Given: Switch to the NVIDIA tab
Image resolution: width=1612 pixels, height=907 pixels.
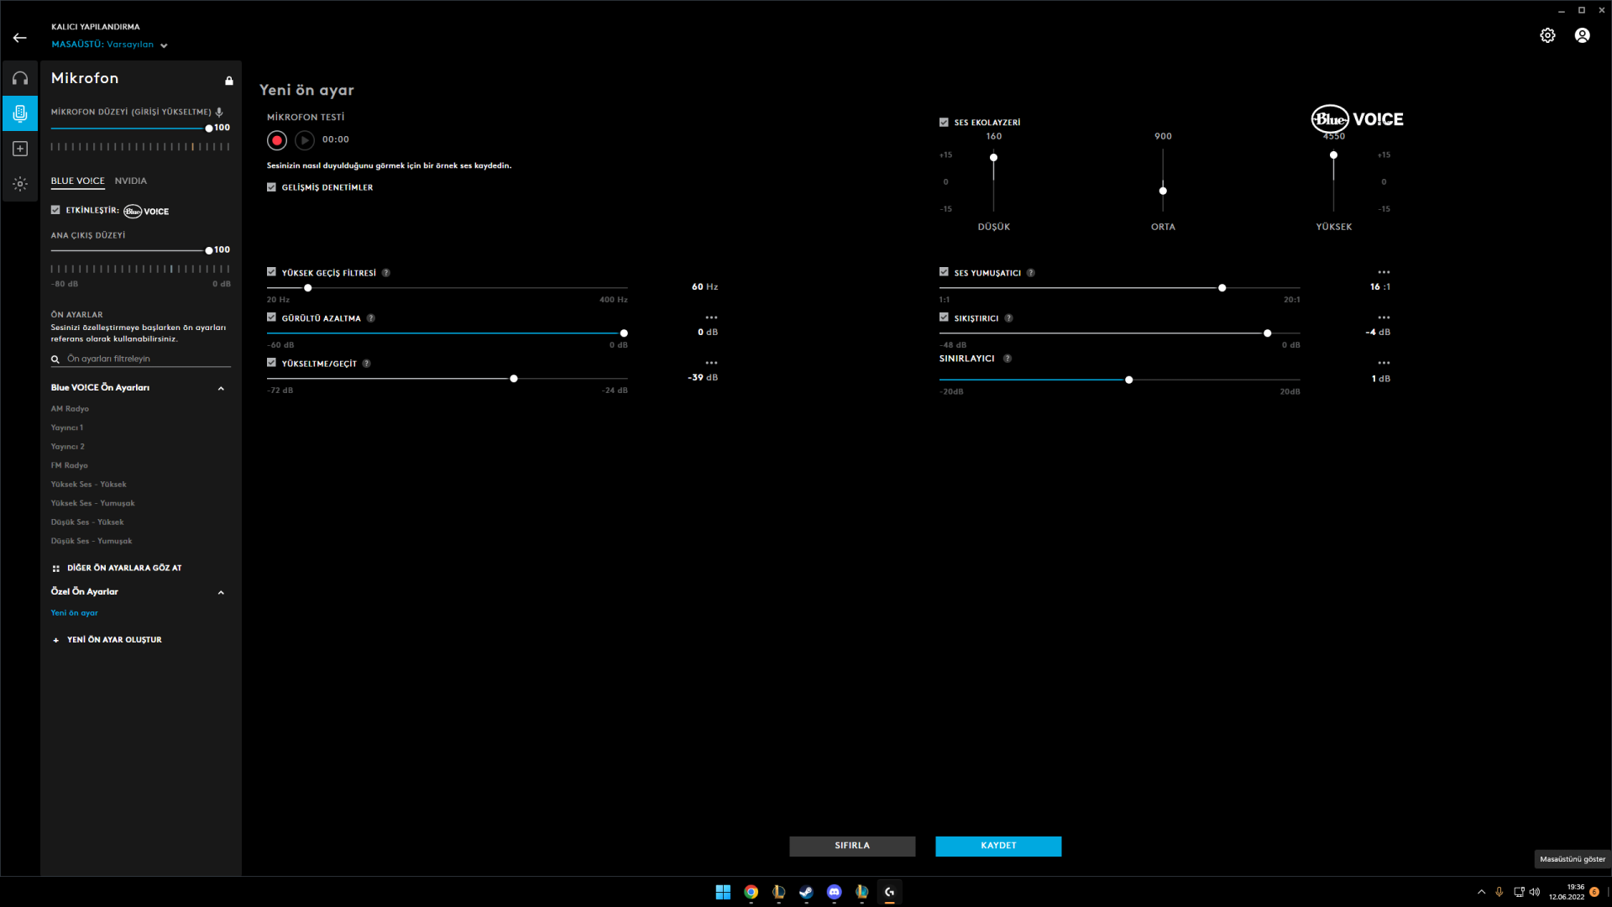Looking at the screenshot, I should 130,181.
